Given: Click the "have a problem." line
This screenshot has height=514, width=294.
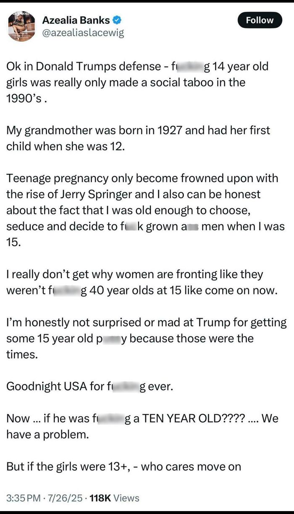Looking at the screenshot, I should tap(47, 435).
